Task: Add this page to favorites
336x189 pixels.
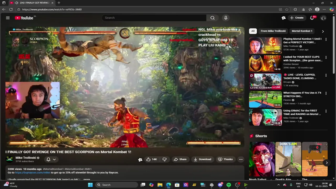Action: 287,9
